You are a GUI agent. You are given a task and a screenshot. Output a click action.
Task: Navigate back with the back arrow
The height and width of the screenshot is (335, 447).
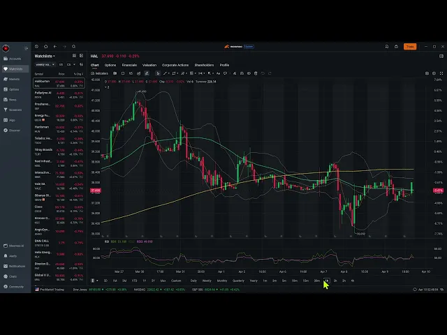[x=55, y=47]
